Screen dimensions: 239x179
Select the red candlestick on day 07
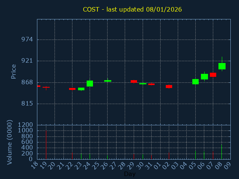213,75
